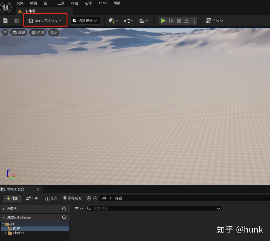
Task: Switch to the 内容浏览器 tab
Action: tap(15, 189)
